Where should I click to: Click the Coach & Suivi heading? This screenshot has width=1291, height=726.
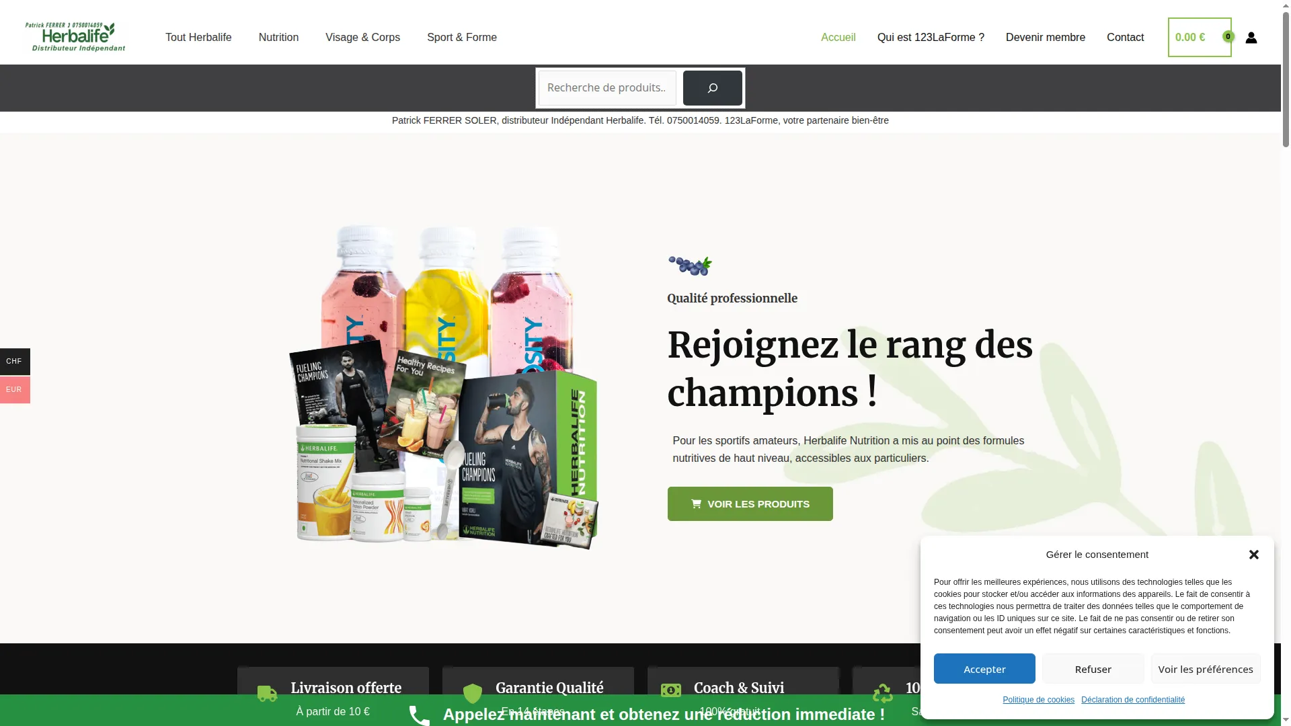point(738,688)
